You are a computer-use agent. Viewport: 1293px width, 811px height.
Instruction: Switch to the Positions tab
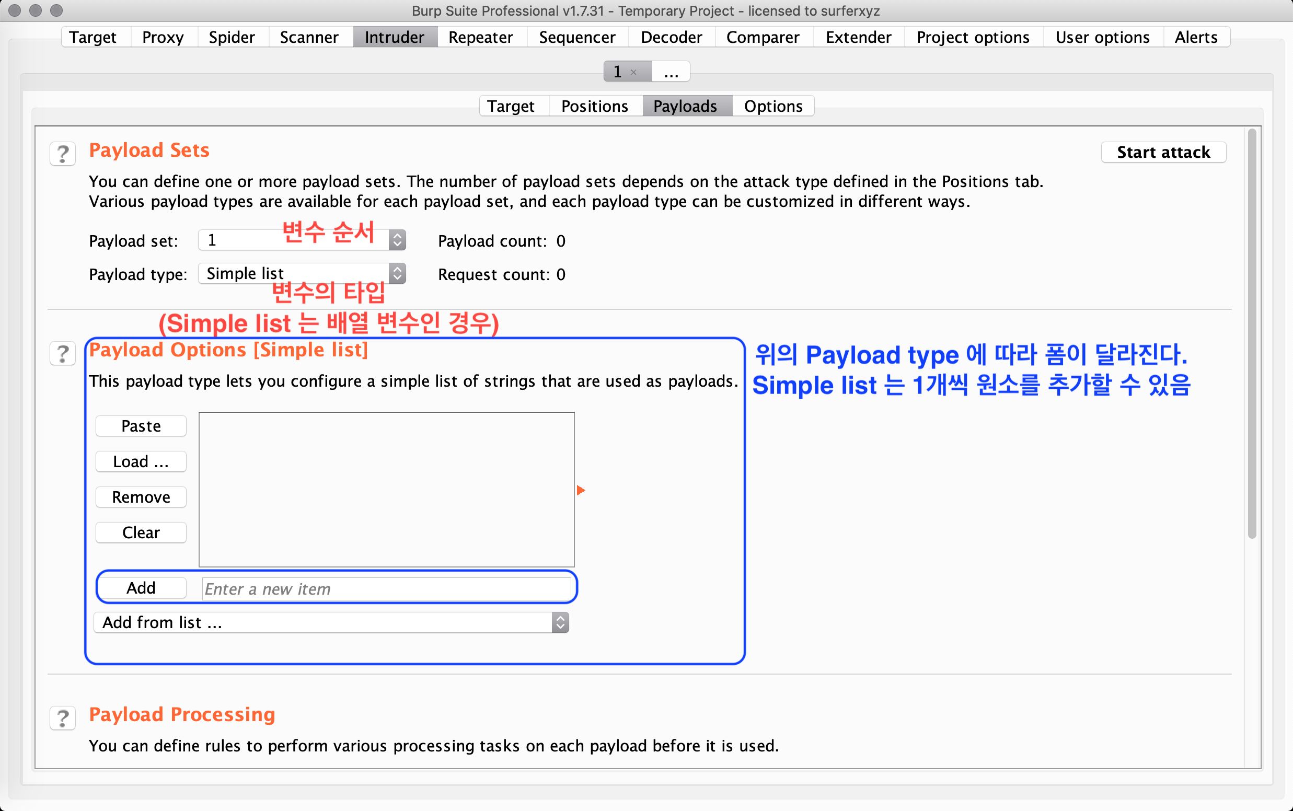tap(594, 106)
